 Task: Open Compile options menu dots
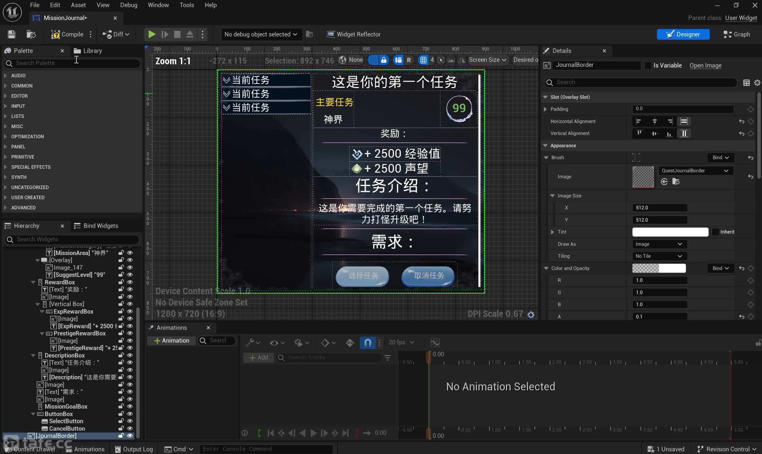point(90,34)
